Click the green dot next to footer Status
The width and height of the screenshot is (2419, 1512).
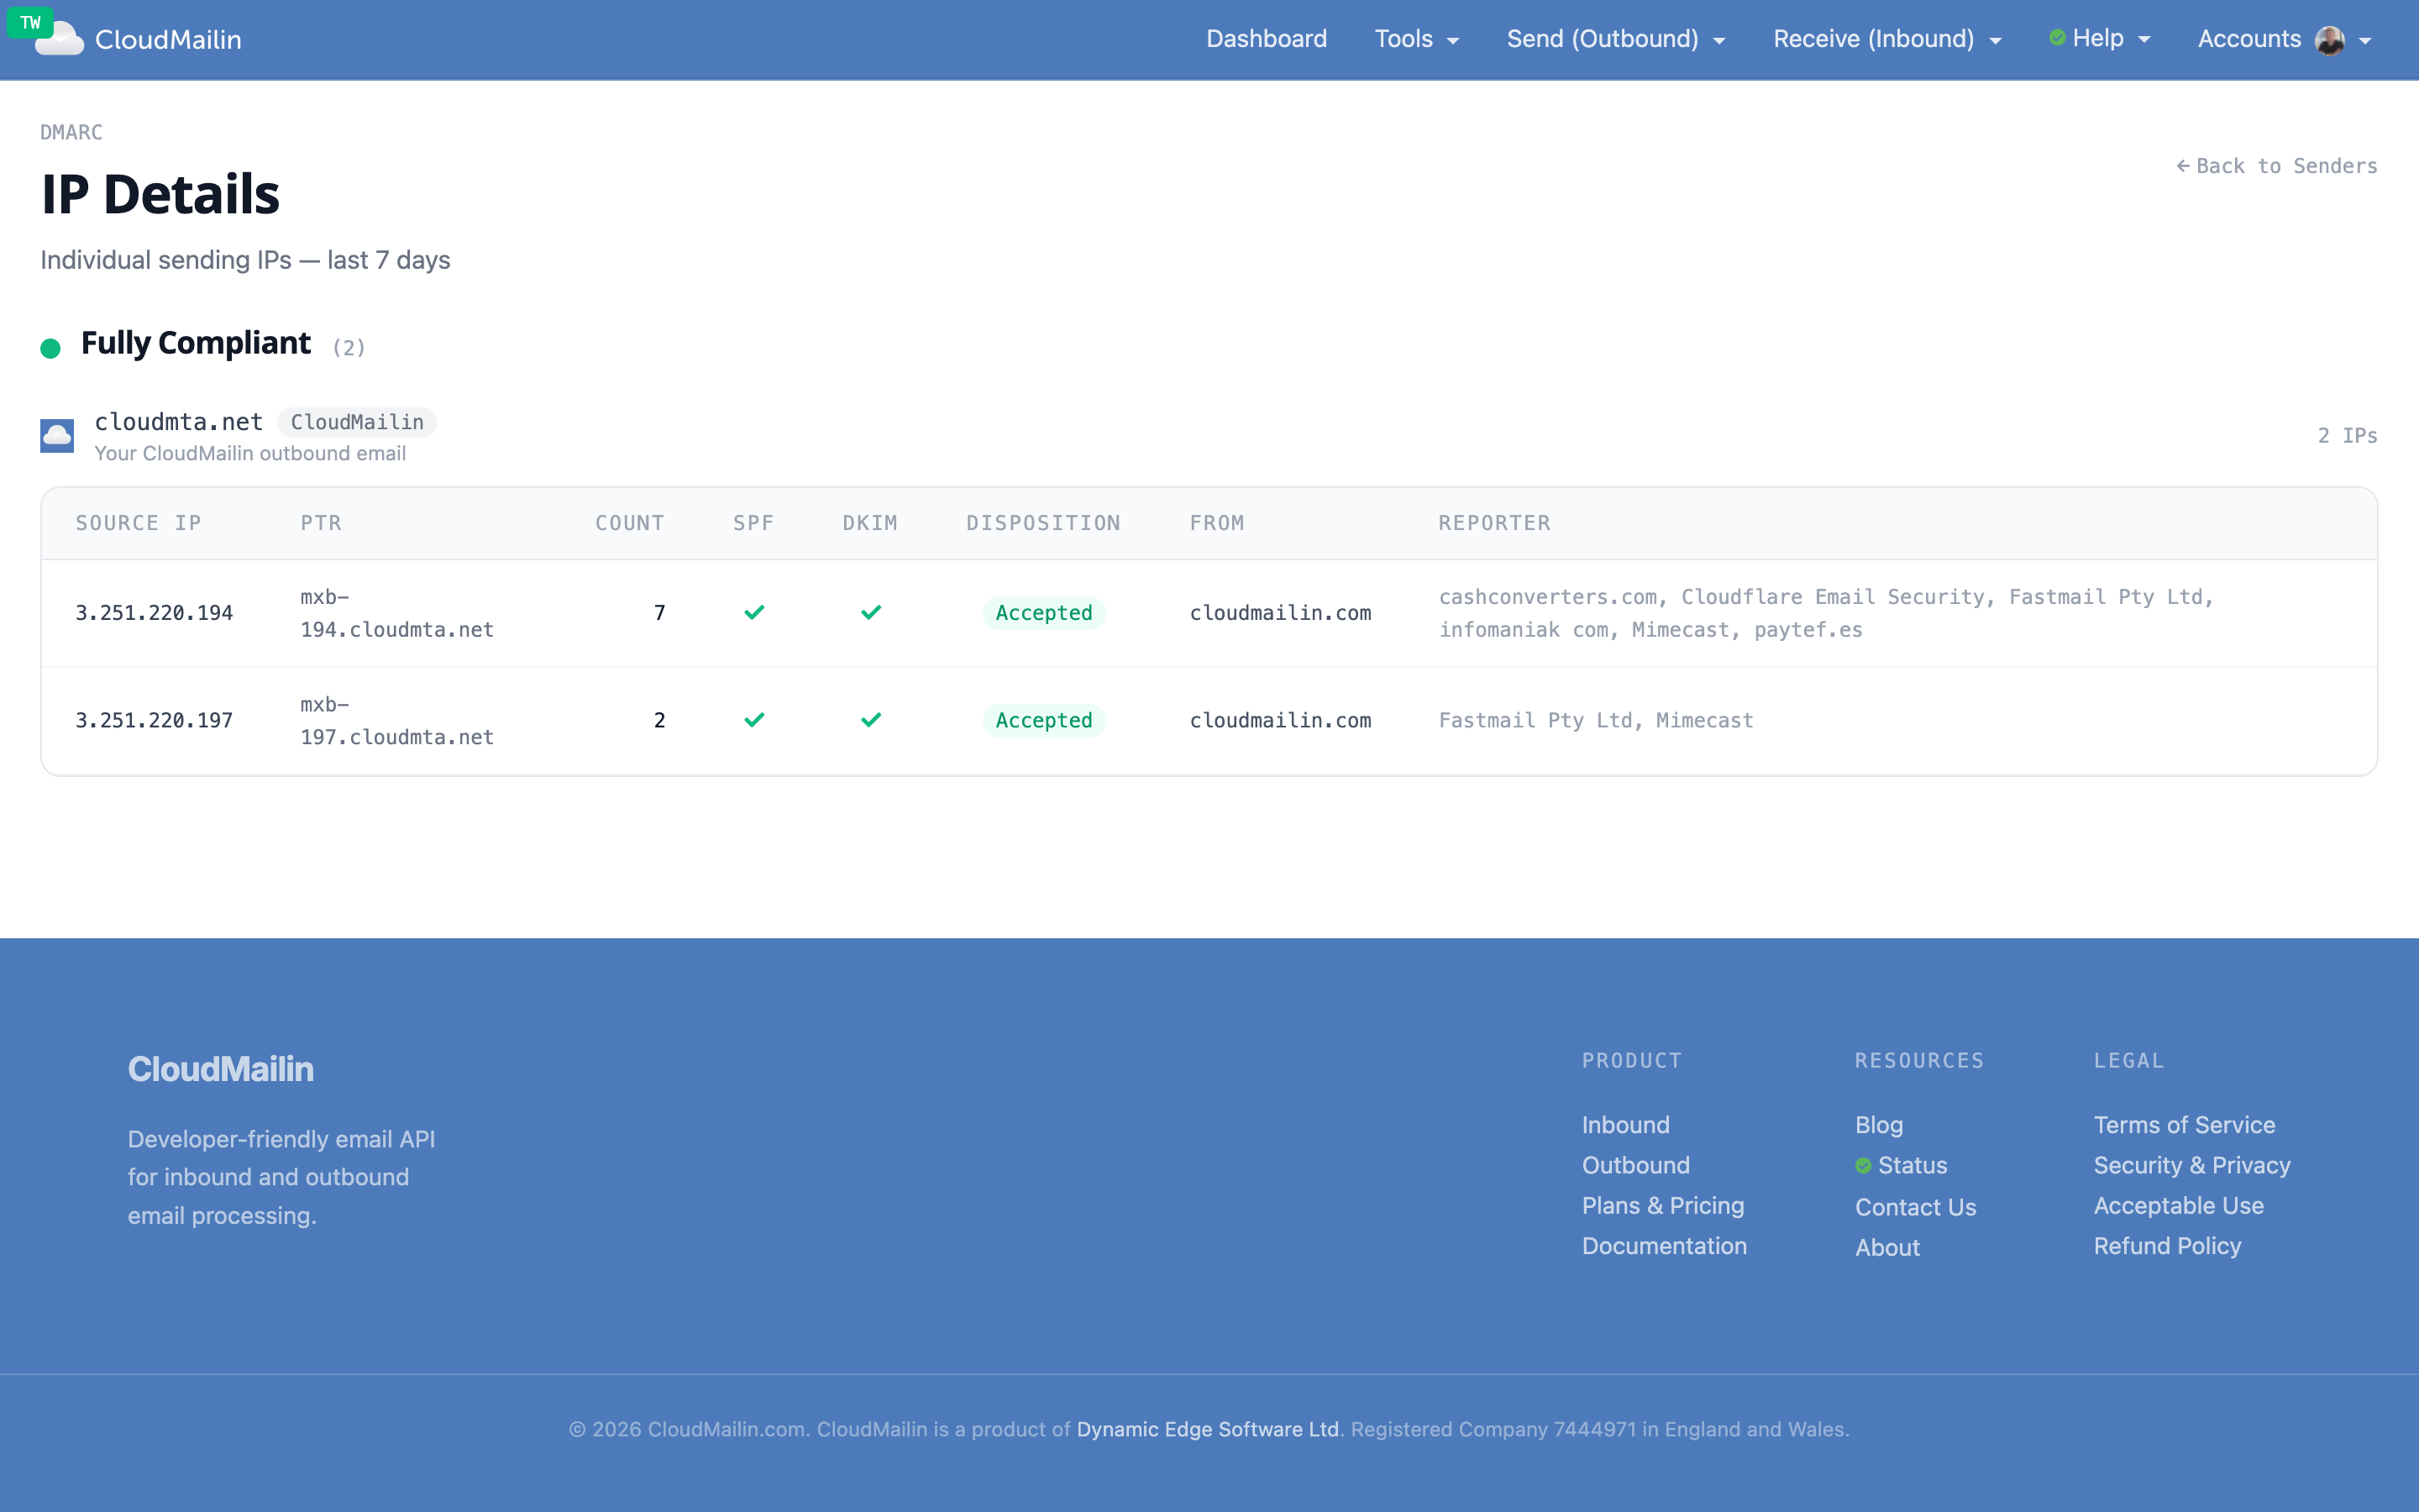coord(1863,1166)
